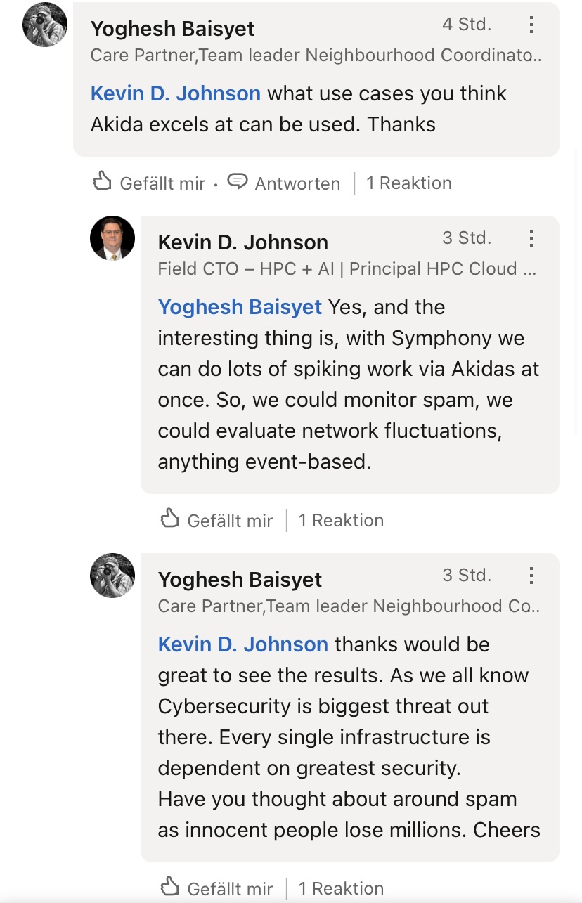Image resolution: width=582 pixels, height=903 pixels.
Task: Click Yoghesh Baisyet's name on top comment
Action: click(172, 29)
